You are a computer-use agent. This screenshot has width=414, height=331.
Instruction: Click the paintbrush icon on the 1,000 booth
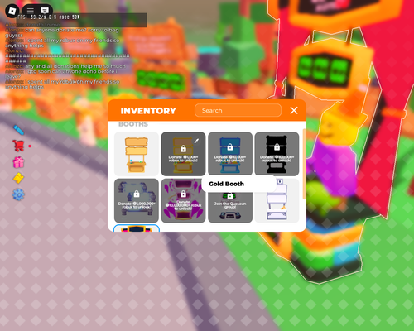point(196,141)
